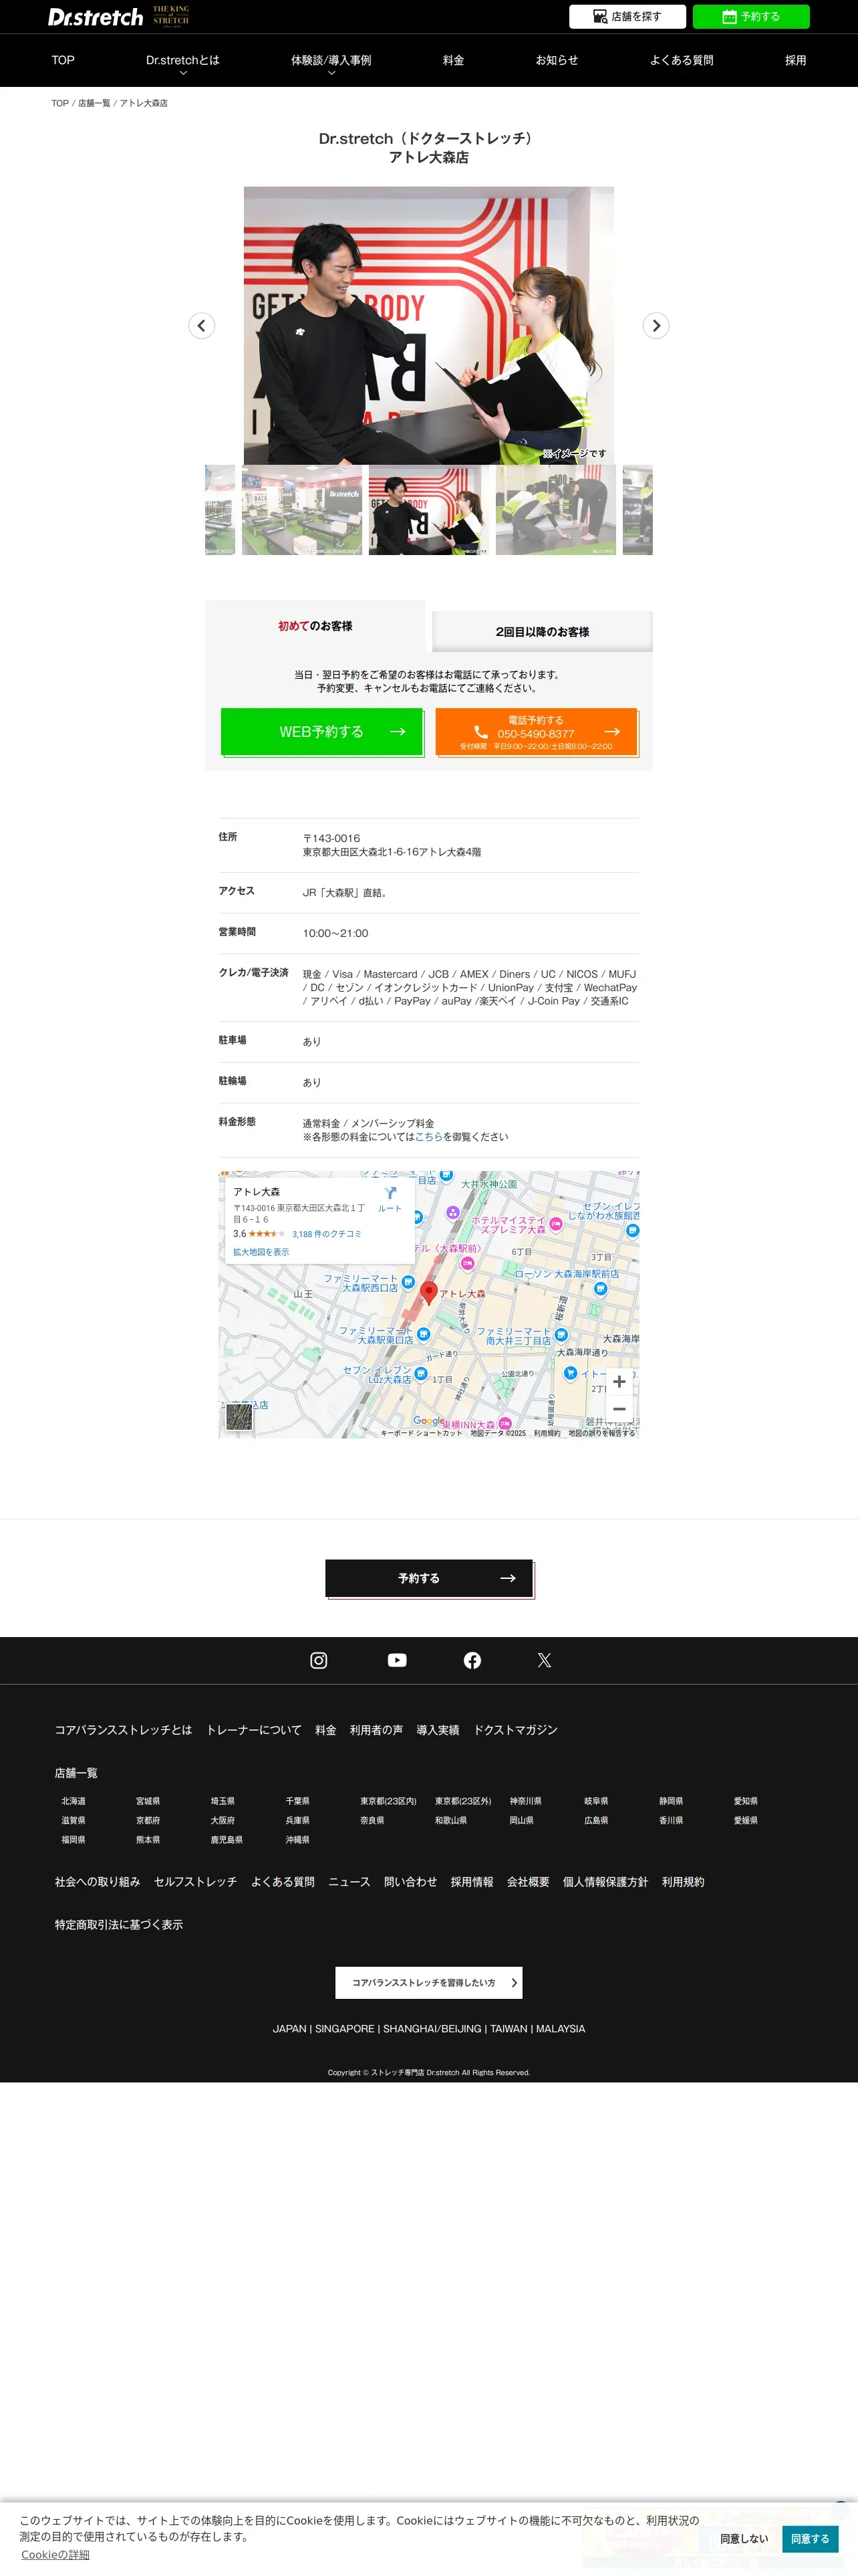Viewport: 858px width, 2576px height.
Task: Select the SINGAPORE region link
Action: [x=345, y=2029]
